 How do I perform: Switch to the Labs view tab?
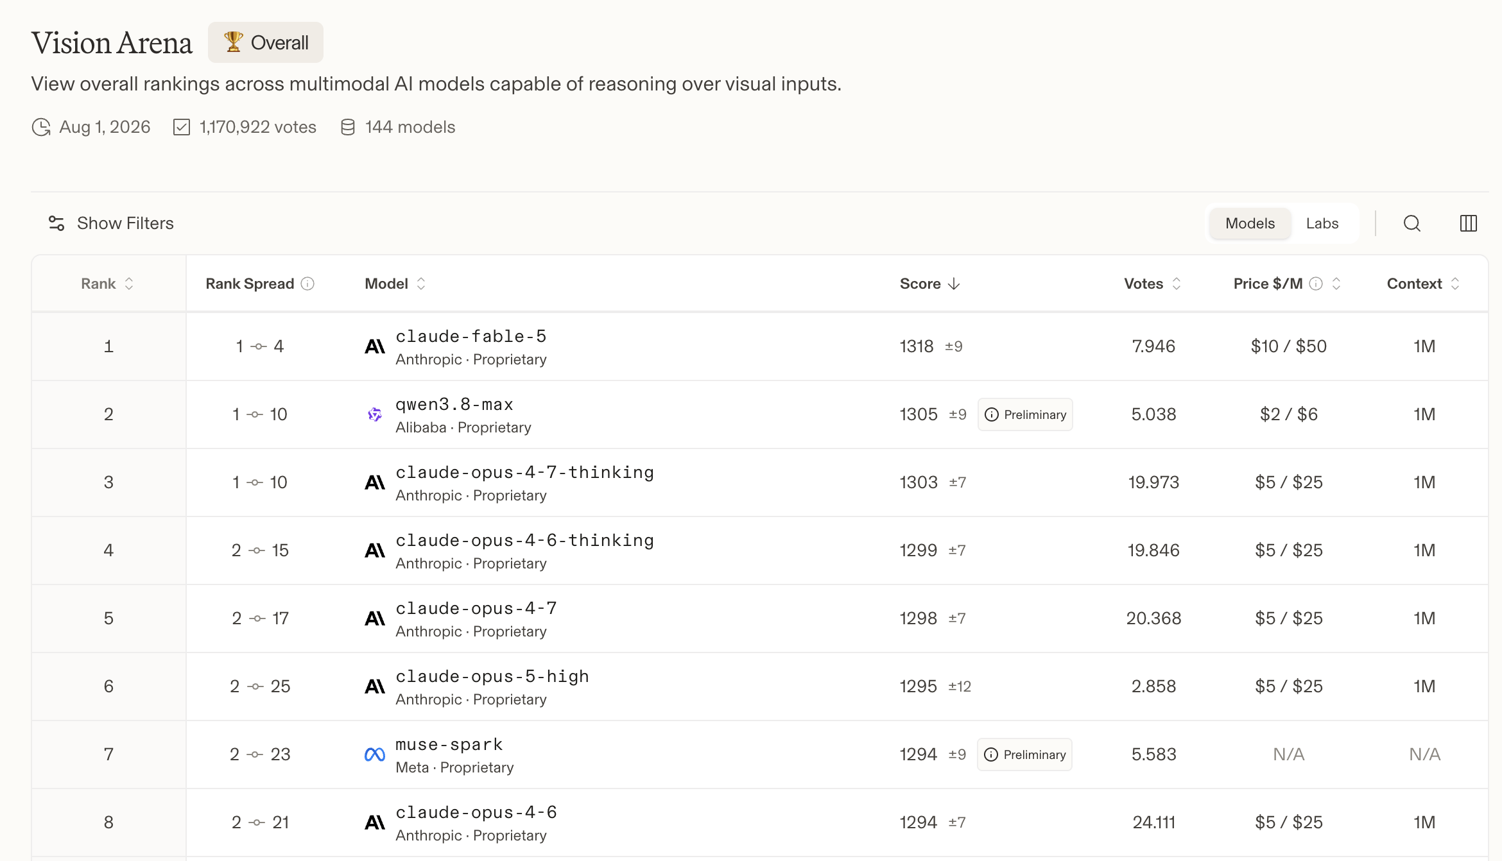(x=1322, y=223)
